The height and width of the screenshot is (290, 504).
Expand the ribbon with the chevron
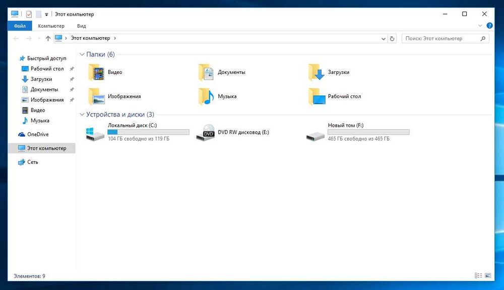point(480,26)
